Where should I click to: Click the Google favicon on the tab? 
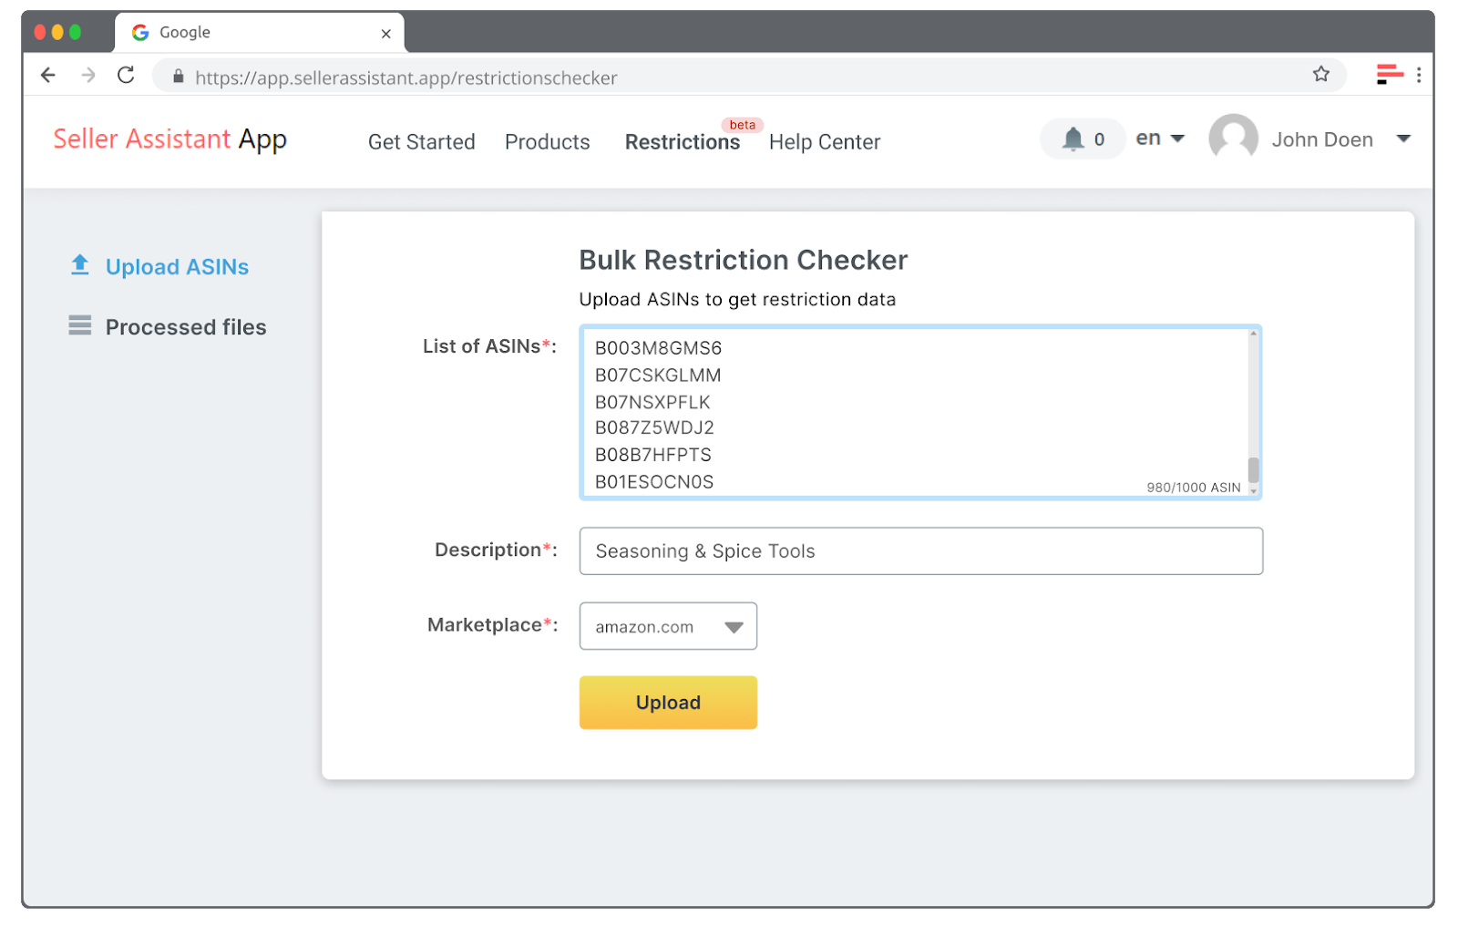click(x=139, y=32)
